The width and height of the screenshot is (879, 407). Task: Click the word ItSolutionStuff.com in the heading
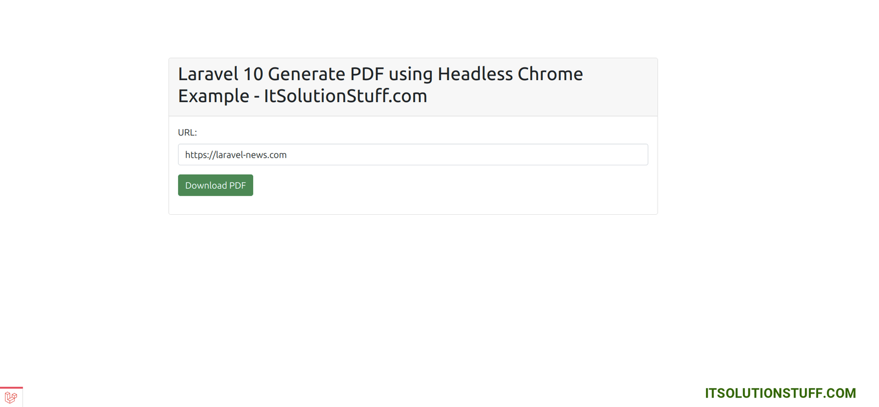[345, 96]
